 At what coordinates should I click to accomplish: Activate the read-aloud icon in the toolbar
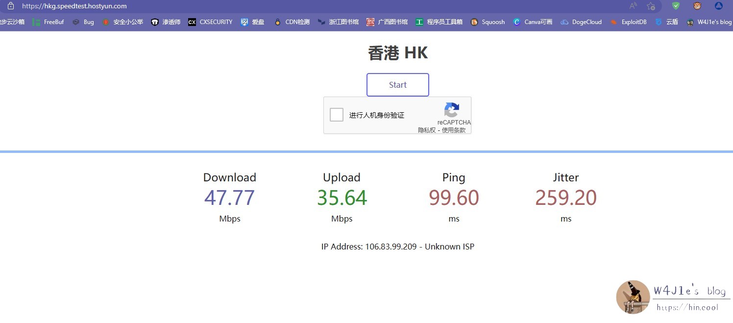point(633,6)
